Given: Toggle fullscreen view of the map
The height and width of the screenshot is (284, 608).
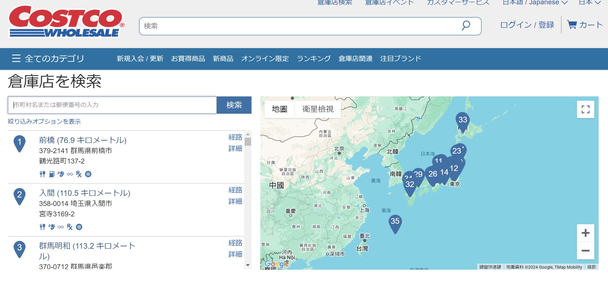Looking at the screenshot, I should point(585,109).
